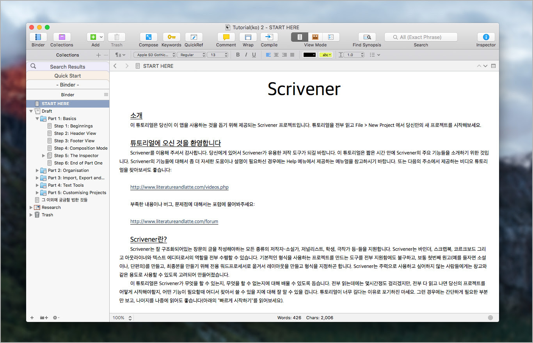Open the Compile dialog
Image resolution: width=533 pixels, height=343 pixels.
click(x=269, y=37)
